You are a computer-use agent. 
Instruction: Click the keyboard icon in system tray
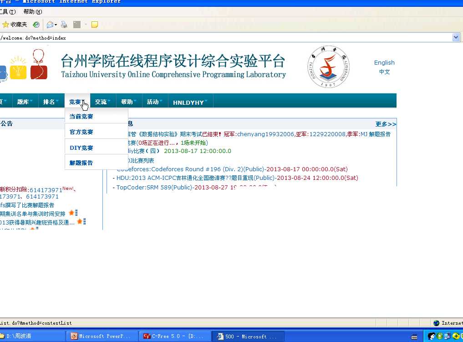click(414, 337)
